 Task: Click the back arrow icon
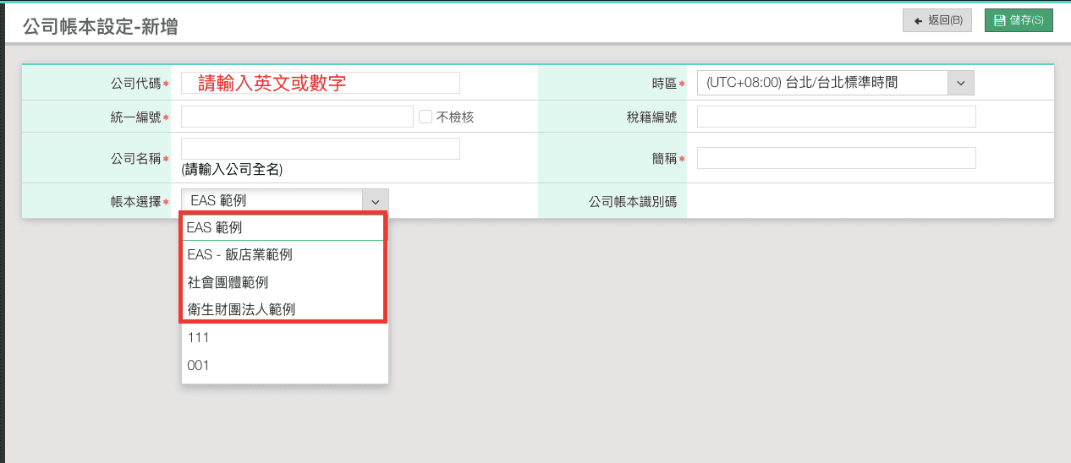tap(918, 20)
